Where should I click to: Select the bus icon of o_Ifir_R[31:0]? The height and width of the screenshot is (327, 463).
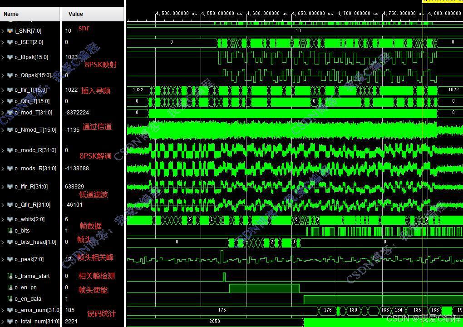[x=10, y=186]
